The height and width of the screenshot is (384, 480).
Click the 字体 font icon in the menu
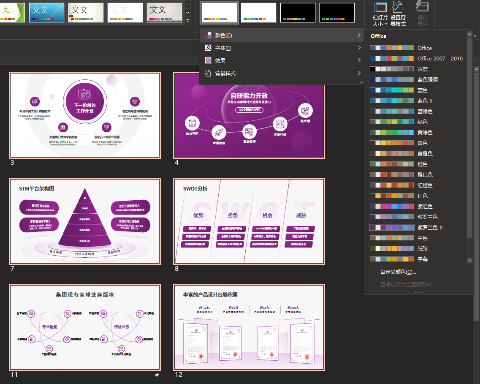[208, 48]
